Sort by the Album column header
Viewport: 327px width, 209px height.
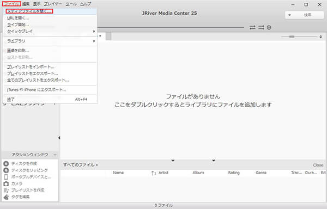coord(198,173)
